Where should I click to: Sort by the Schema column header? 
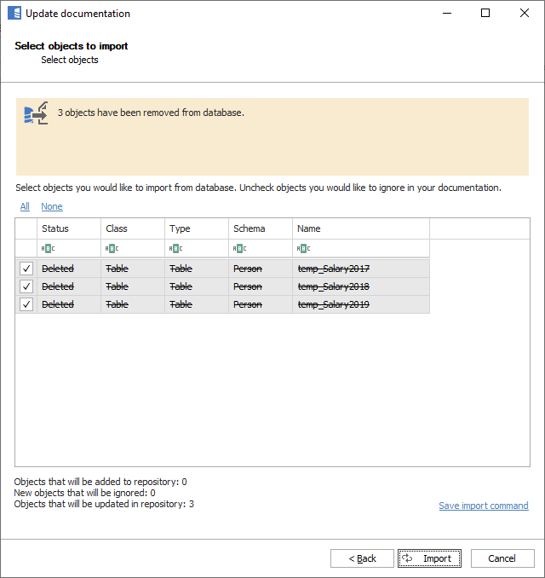(260, 228)
